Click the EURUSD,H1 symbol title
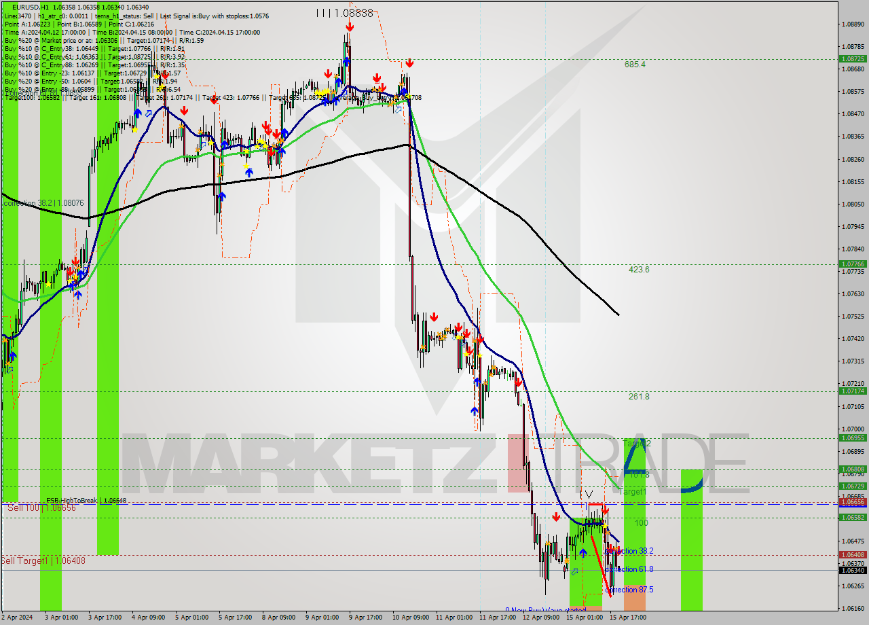The height and width of the screenshot is (625, 869). click(x=31, y=7)
